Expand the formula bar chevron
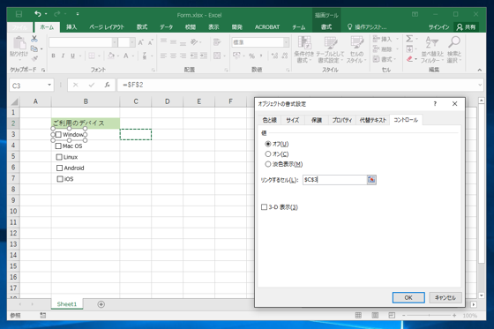 (x=480, y=85)
